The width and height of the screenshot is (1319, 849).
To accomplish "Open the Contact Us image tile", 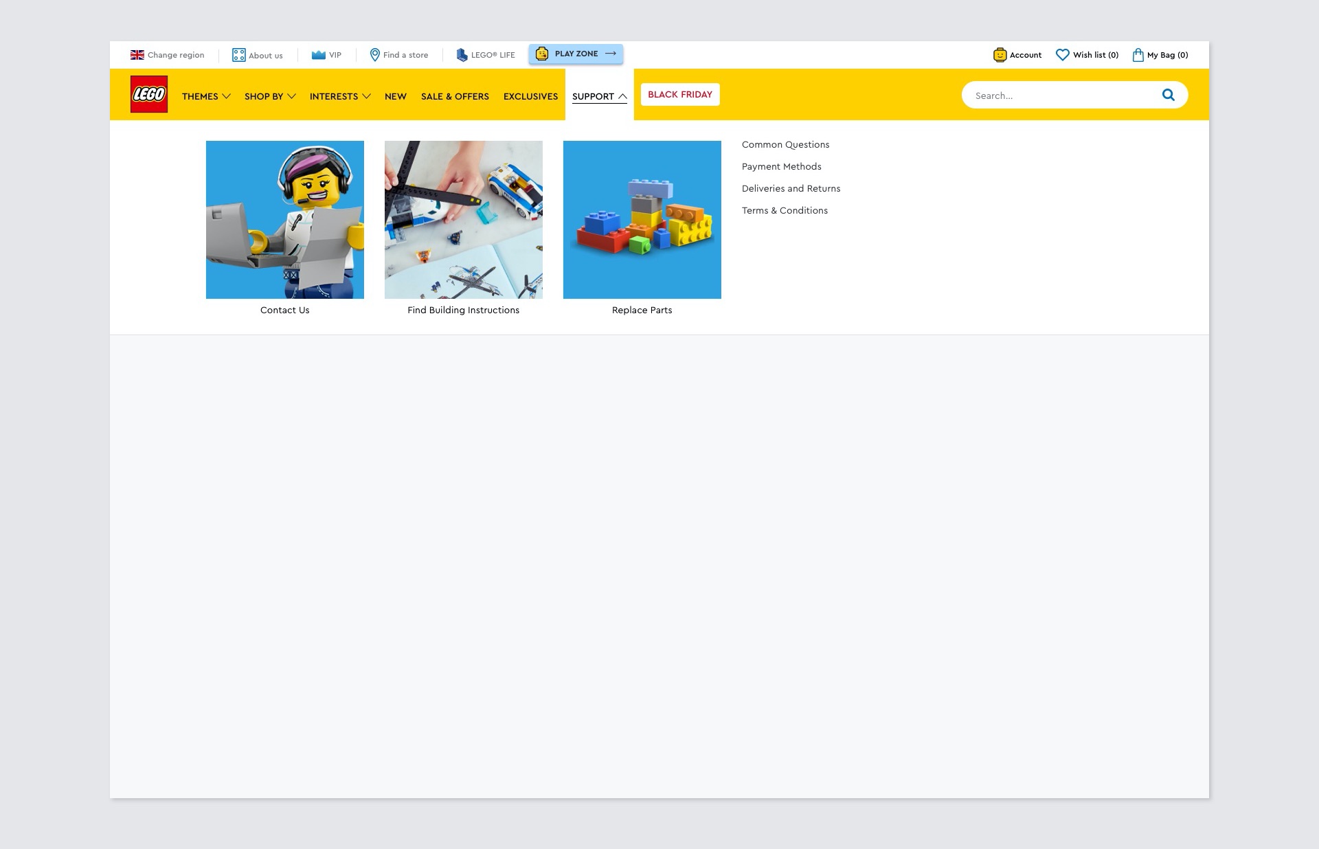I will [x=285, y=220].
